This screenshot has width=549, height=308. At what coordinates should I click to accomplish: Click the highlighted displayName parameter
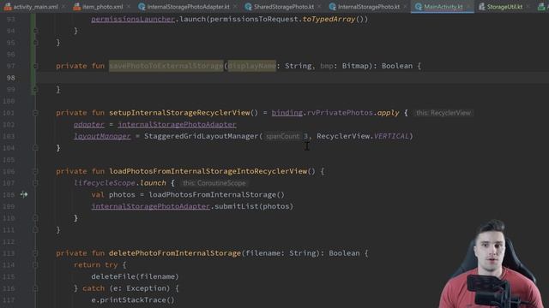tap(251, 66)
